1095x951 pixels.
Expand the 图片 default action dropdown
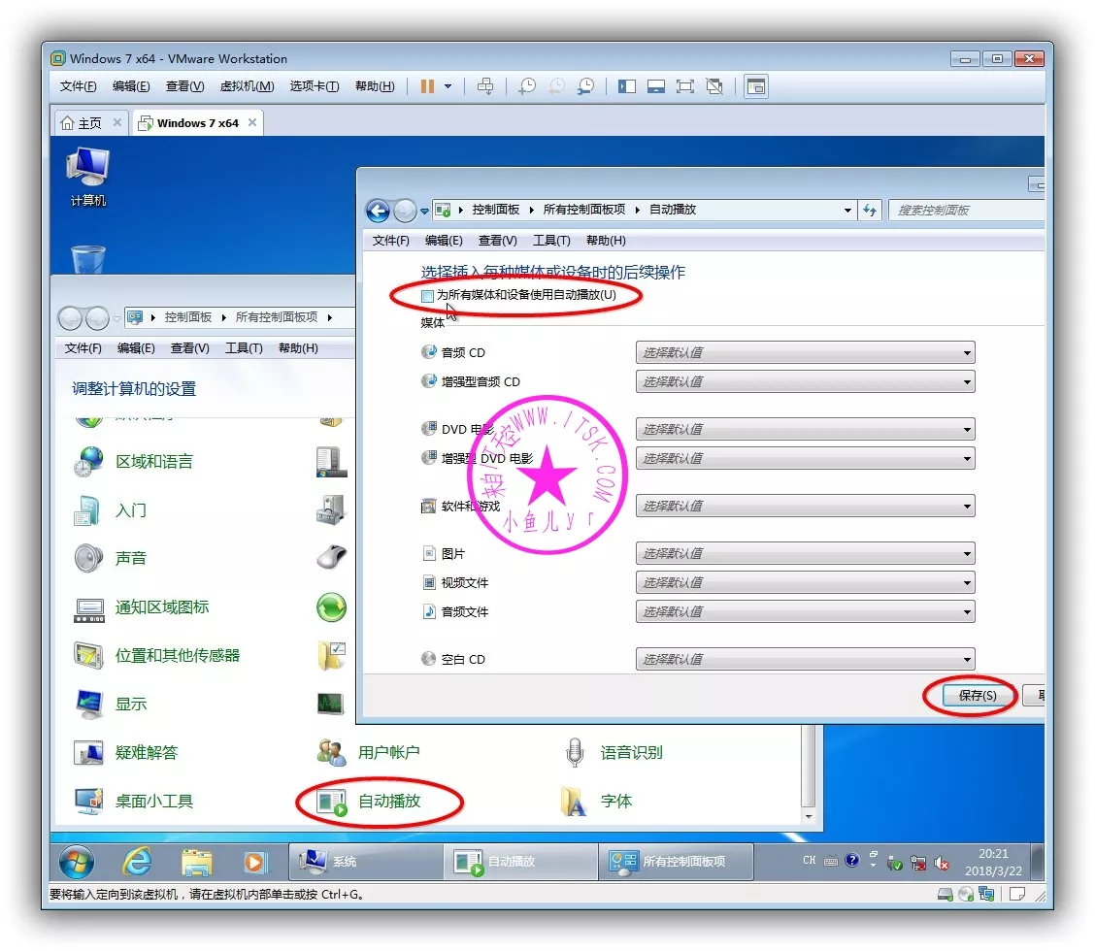pyautogui.click(x=805, y=554)
